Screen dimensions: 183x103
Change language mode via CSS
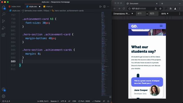click(74, 101)
